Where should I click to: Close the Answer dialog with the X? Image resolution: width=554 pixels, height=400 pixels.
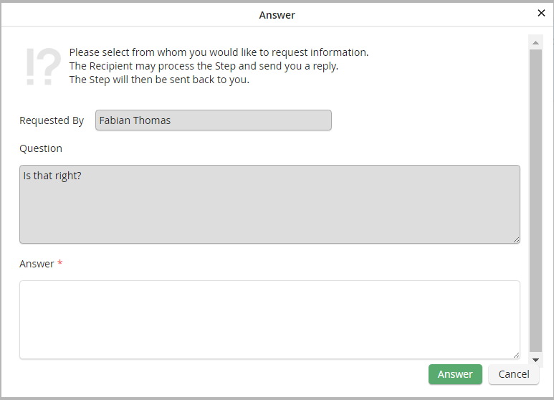[541, 13]
